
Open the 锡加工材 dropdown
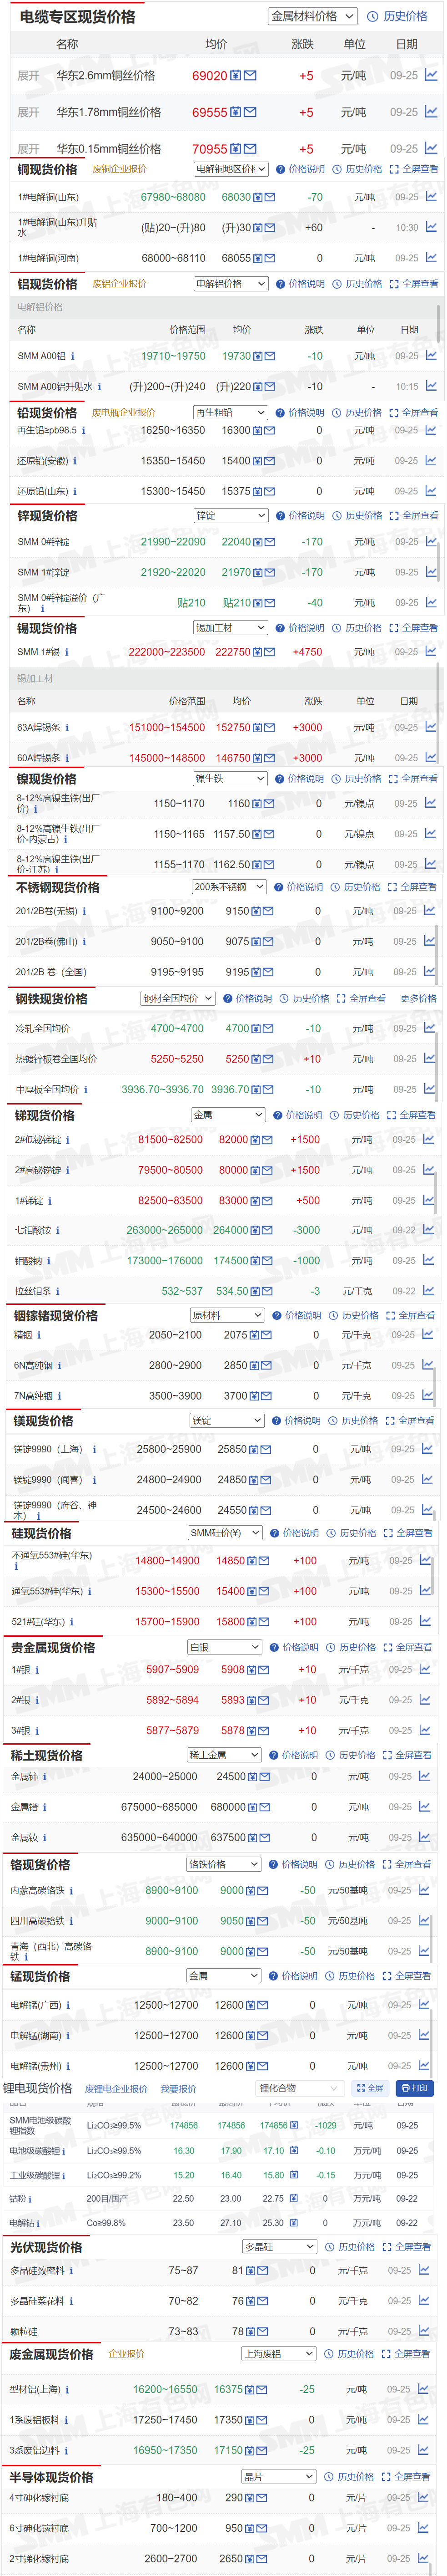tap(231, 628)
